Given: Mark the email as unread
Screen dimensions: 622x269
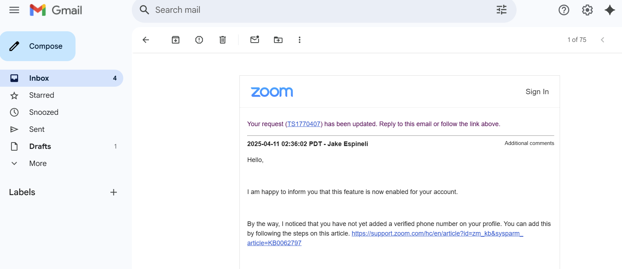Looking at the screenshot, I should [255, 40].
